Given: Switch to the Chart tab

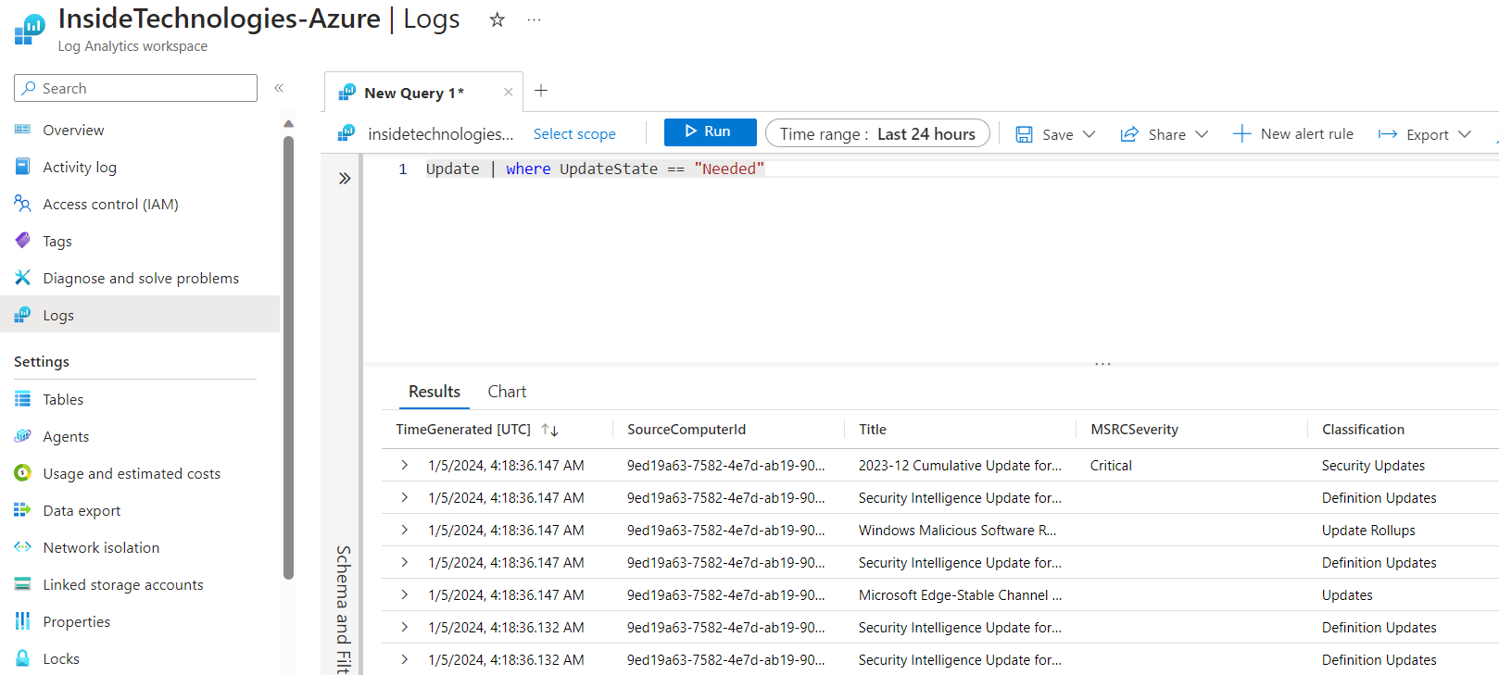Looking at the screenshot, I should pyautogui.click(x=507, y=392).
